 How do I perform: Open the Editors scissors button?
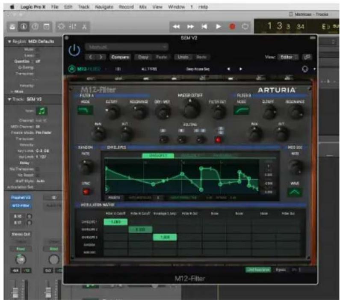coord(84,27)
